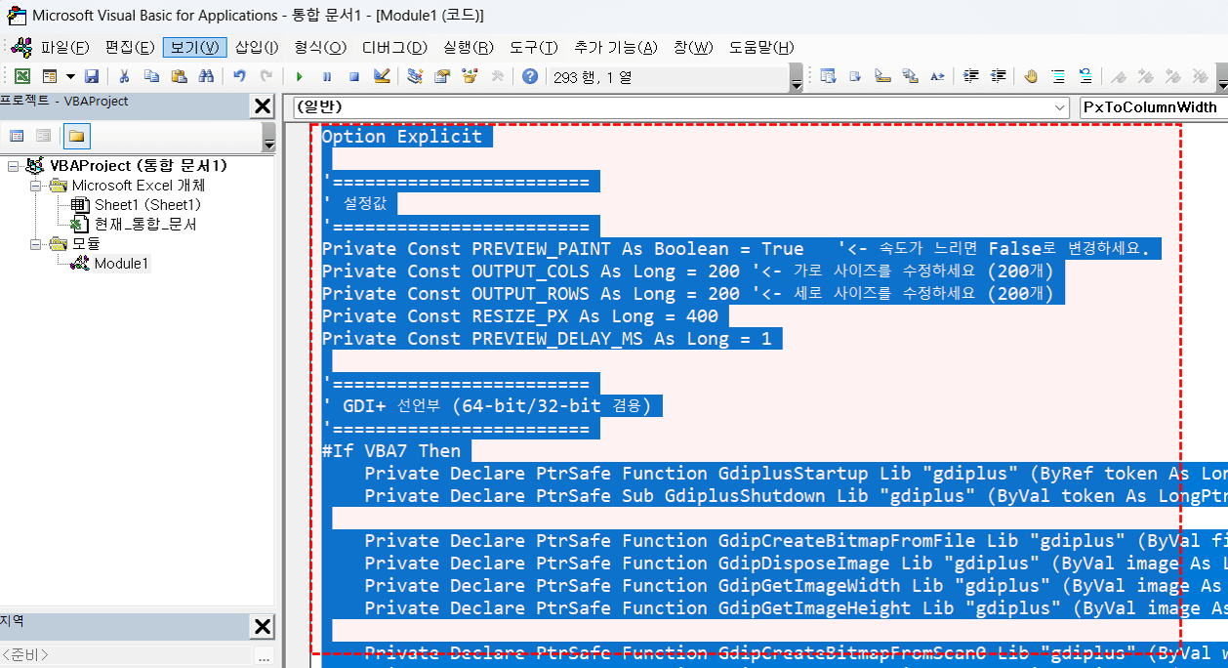The height and width of the screenshot is (668, 1228).
Task: Switch to View Code in project pane
Action: [17, 136]
